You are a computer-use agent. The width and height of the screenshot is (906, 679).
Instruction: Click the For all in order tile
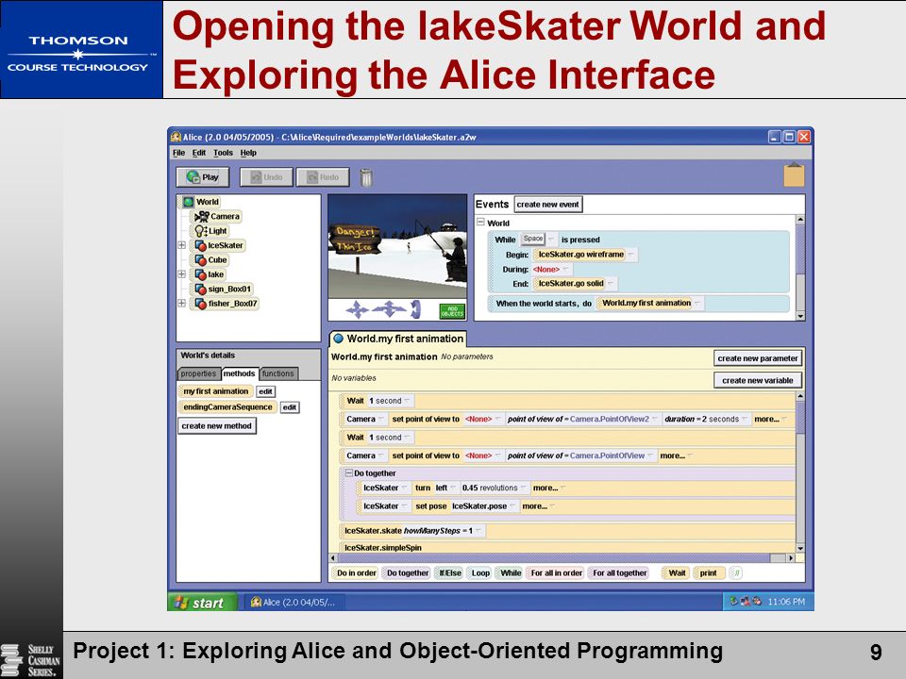[x=556, y=572]
